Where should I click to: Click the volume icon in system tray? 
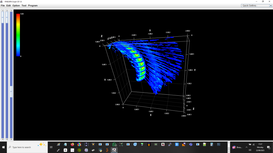pyautogui.click(x=250, y=150)
